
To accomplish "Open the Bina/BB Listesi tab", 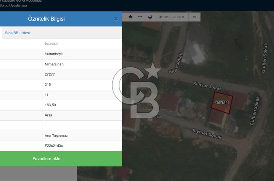I will point(18,33).
